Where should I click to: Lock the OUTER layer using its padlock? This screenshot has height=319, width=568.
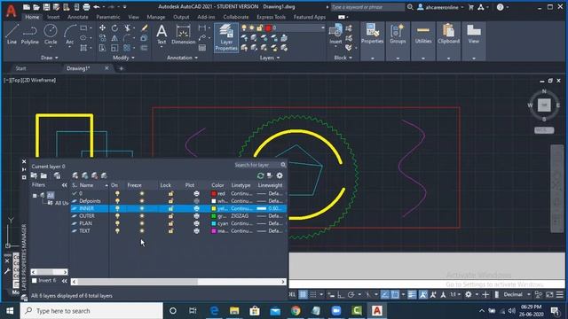(170, 216)
